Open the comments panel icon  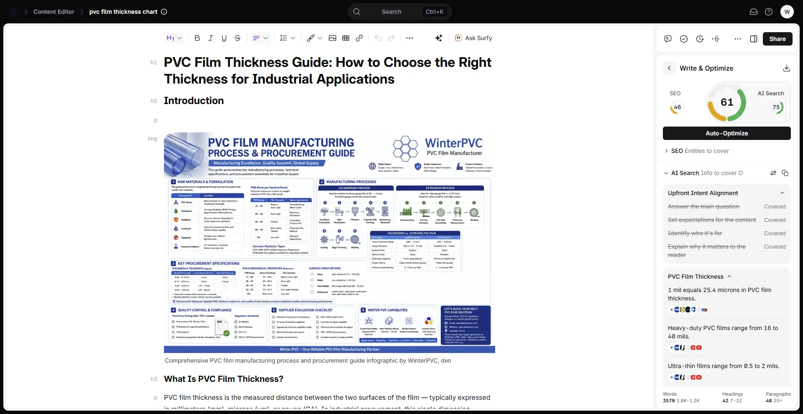pyautogui.click(x=668, y=39)
